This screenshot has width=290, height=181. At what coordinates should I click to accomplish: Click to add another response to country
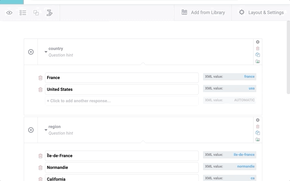coord(122,101)
